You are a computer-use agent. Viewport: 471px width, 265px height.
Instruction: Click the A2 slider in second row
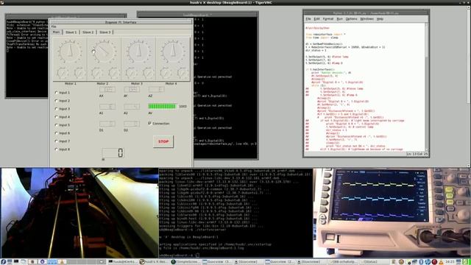[x=132, y=107]
